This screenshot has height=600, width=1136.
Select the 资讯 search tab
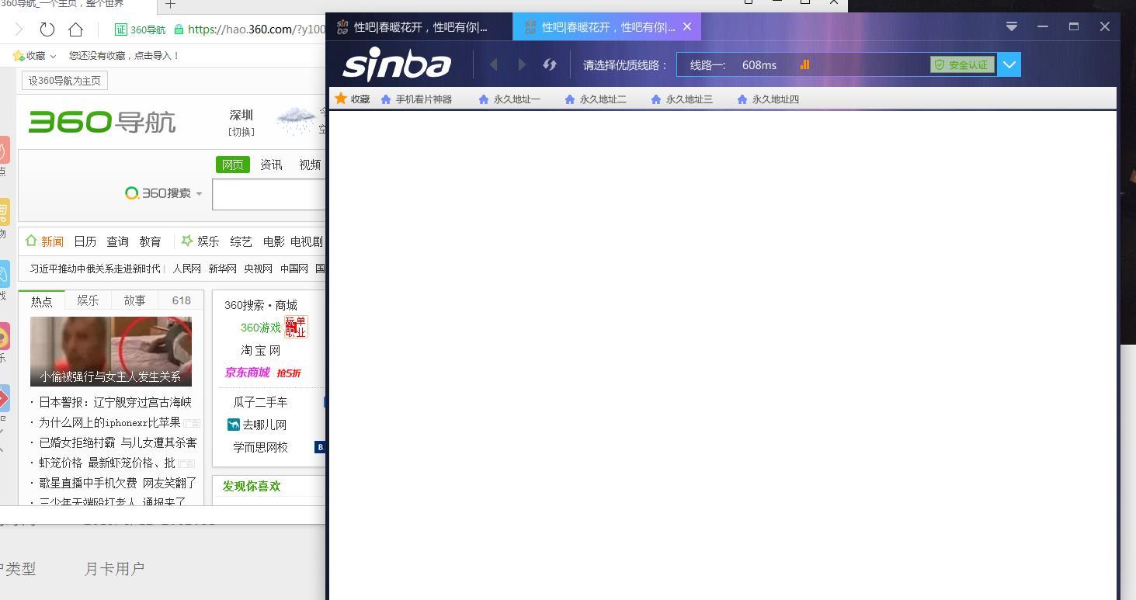point(271,165)
